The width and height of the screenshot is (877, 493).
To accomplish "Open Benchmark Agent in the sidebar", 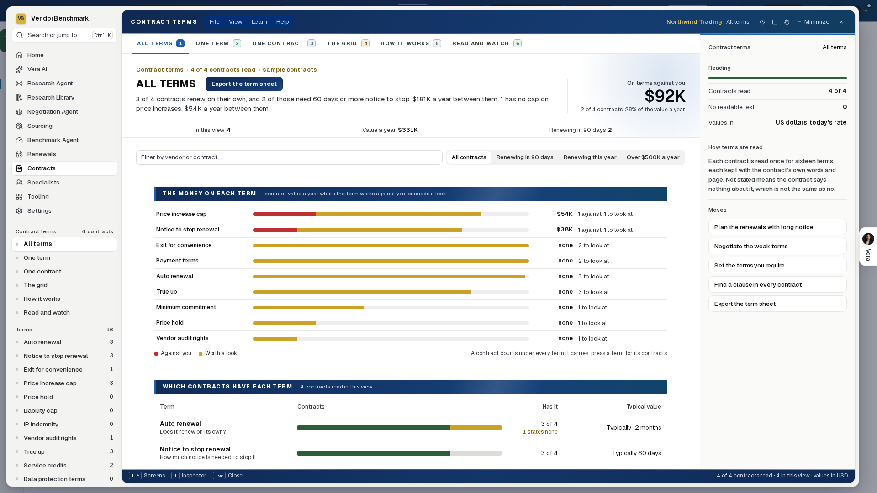I will pos(64,140).
